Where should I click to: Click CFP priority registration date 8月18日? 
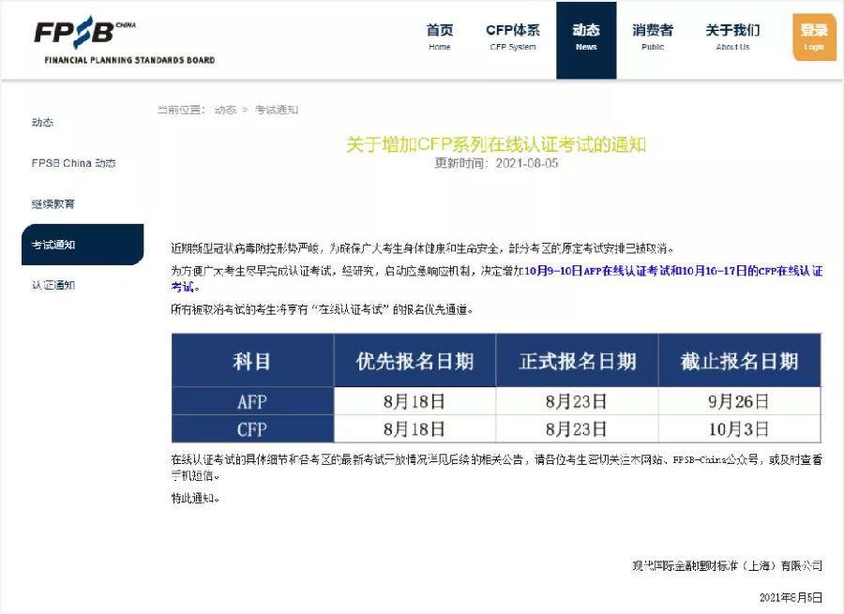(x=414, y=429)
